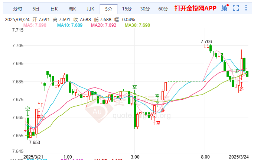This screenshot has height=160, width=254.
Task: Select the 月K monthly tab
Action: [x=90, y=9]
